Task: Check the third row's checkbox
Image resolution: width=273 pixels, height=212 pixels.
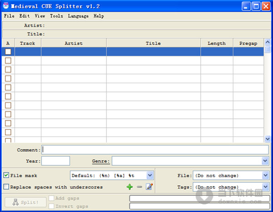Action: click(x=8, y=70)
